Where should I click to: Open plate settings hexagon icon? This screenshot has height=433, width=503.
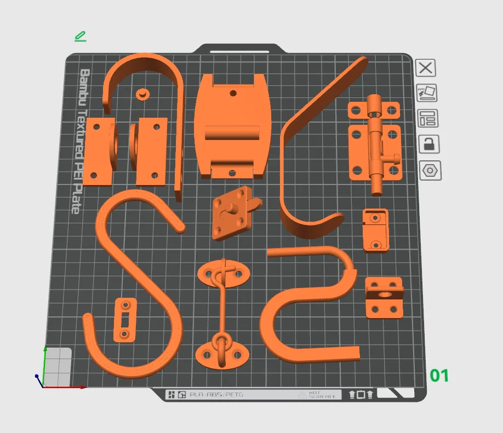click(430, 170)
